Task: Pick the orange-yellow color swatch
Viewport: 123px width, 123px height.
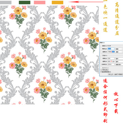Action: [57, 2]
